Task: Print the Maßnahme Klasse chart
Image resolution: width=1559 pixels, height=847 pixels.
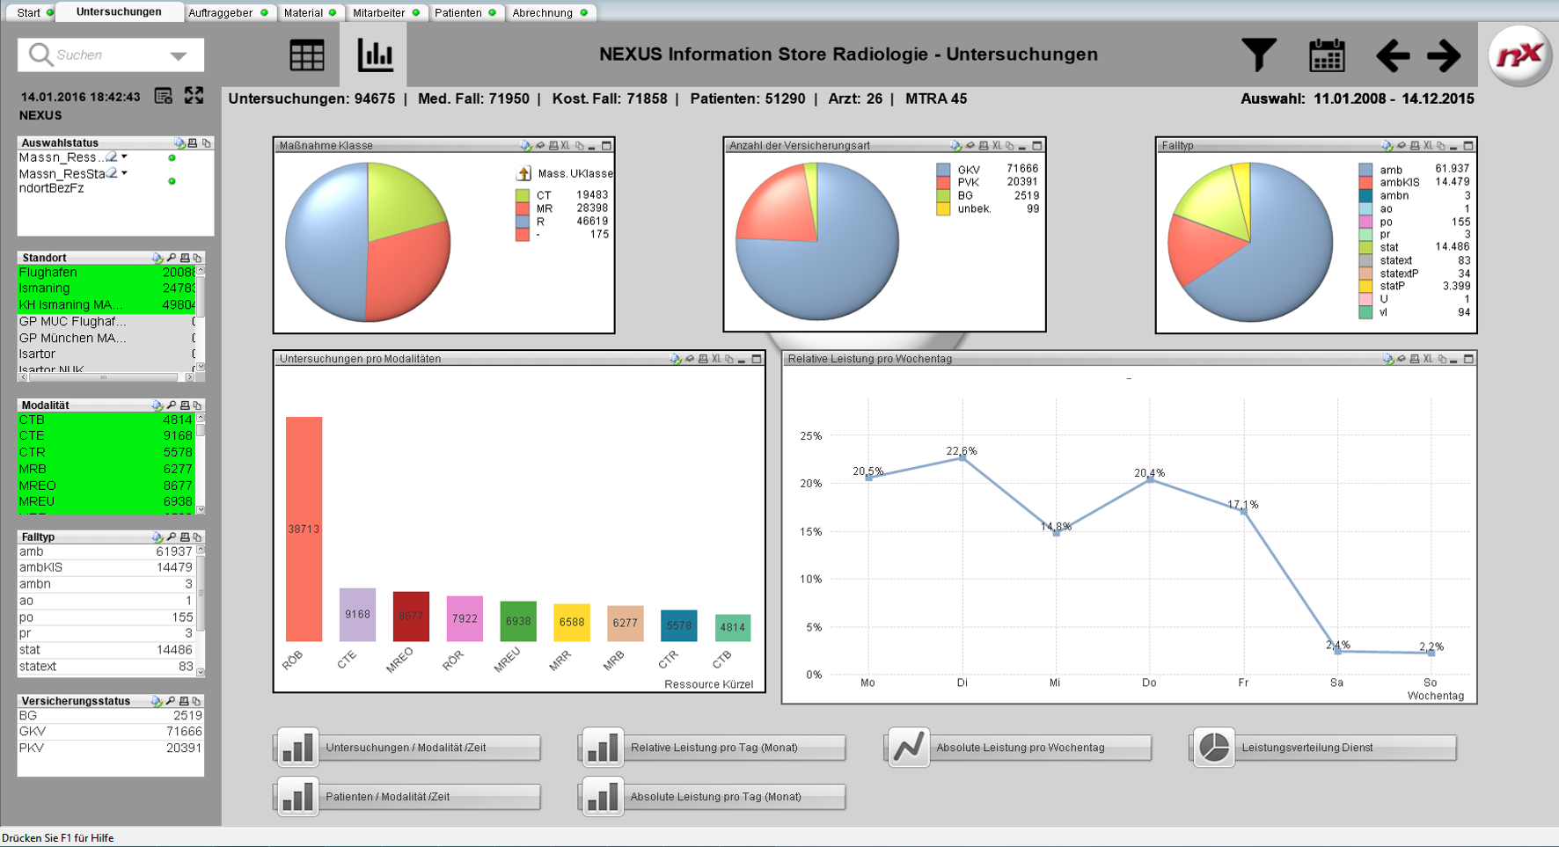Action: coord(553,146)
